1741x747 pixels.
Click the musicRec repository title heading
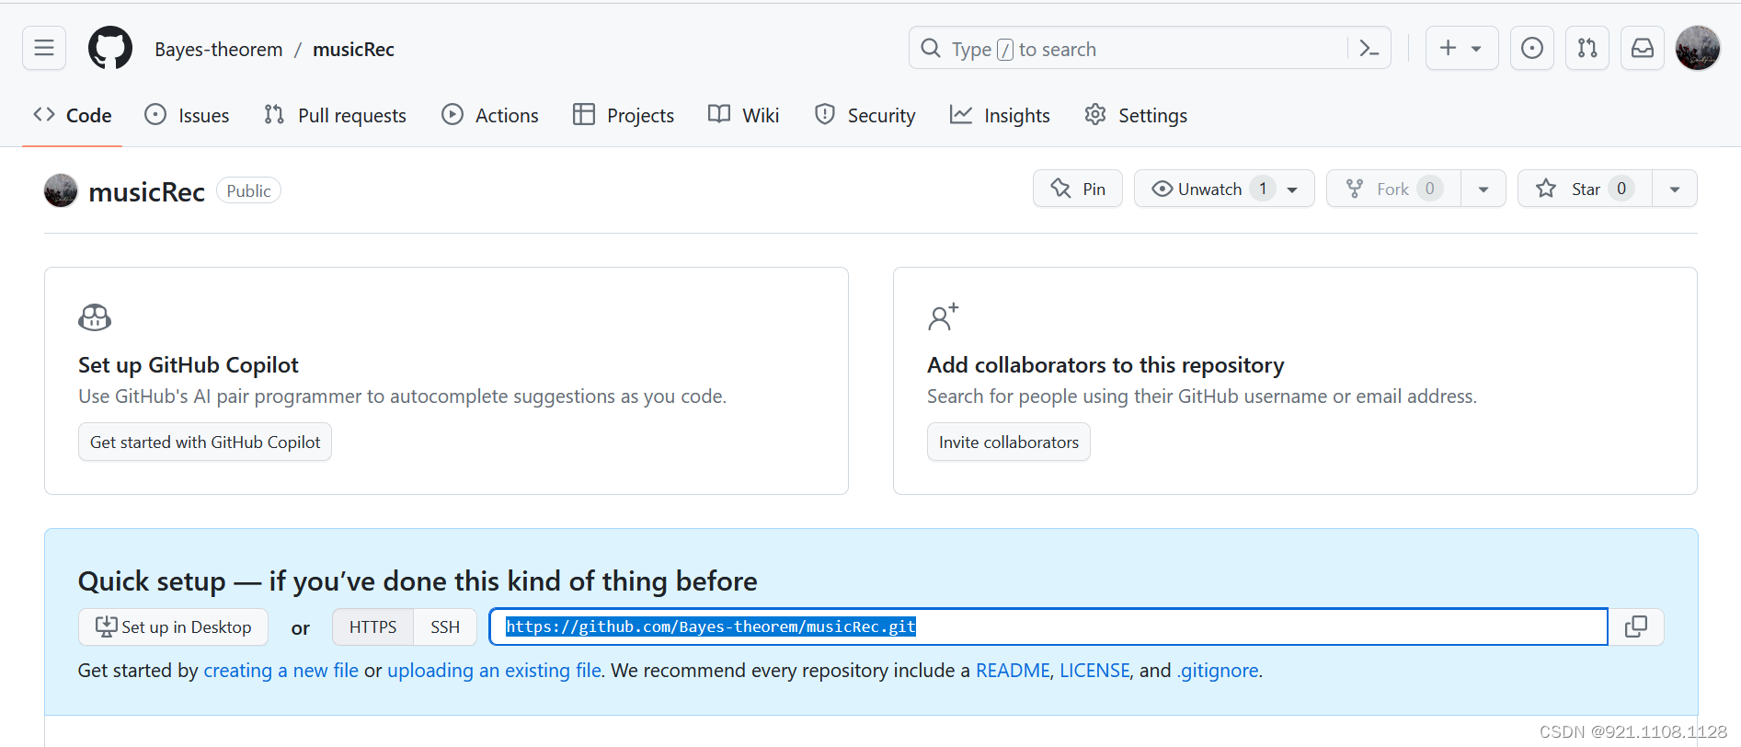click(146, 191)
